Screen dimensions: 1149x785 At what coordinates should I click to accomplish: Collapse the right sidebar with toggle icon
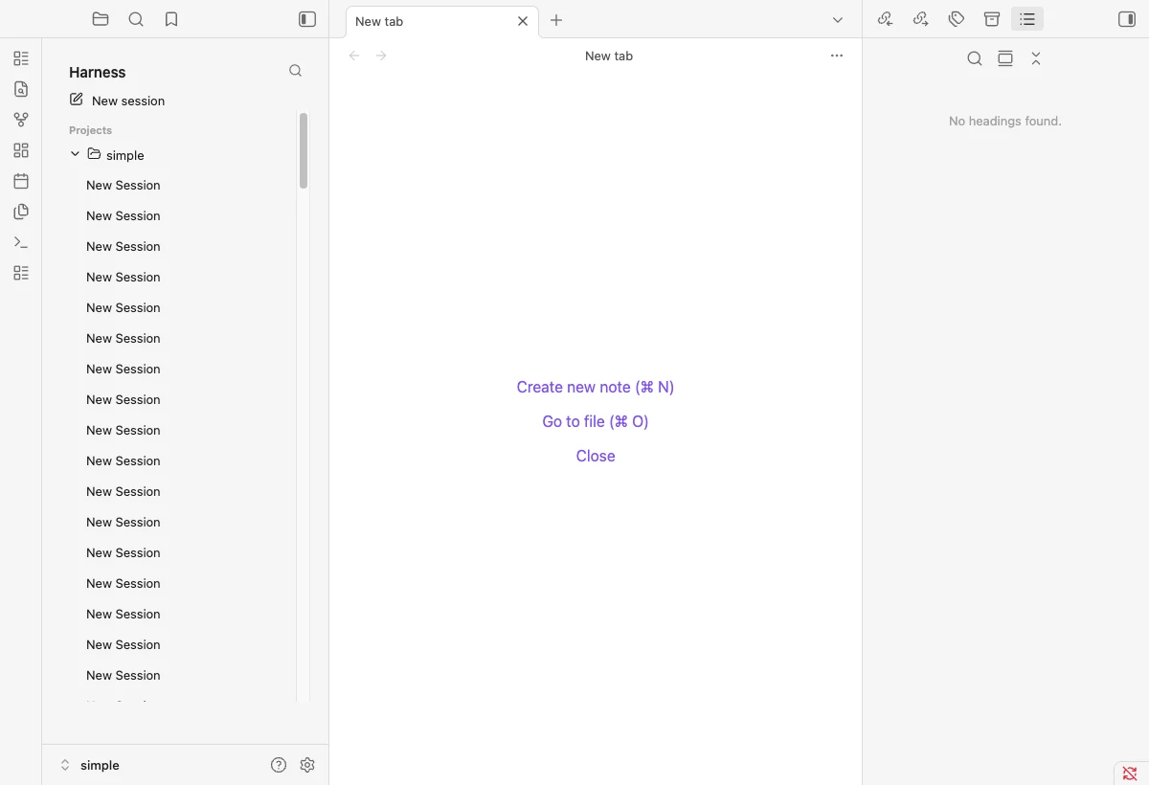(1127, 19)
